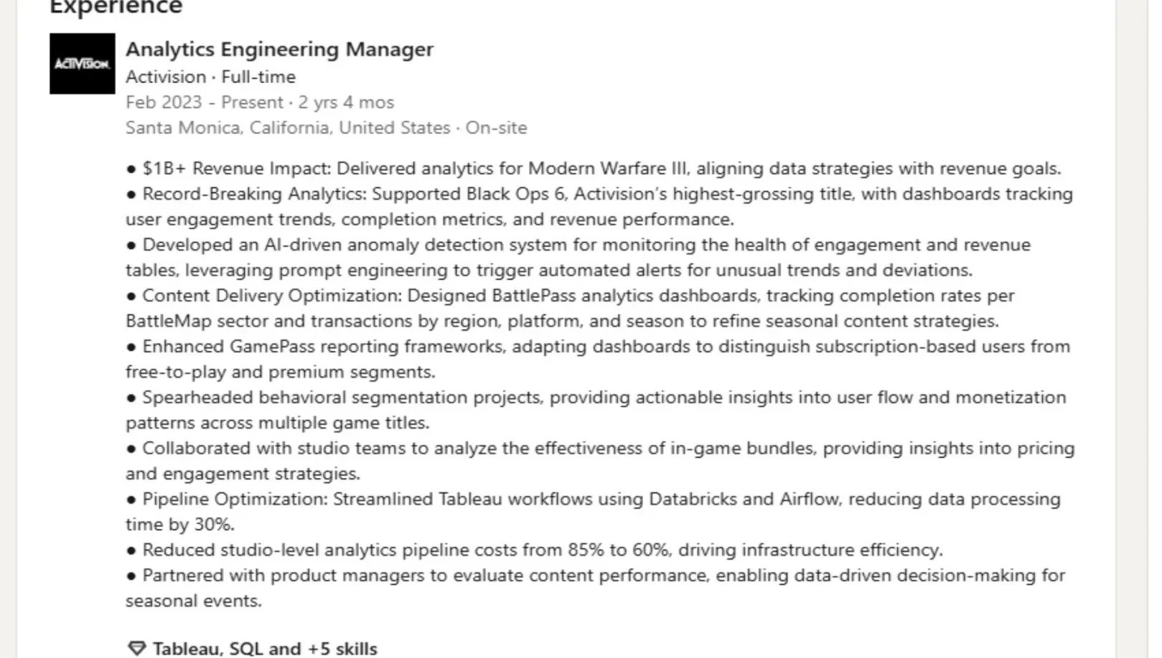Click the Activision · Full-time company line
Viewport: 1162px width, 658px height.
pos(210,77)
